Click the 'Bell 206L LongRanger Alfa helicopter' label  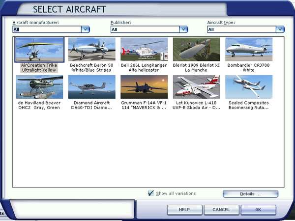pyautogui.click(x=144, y=68)
